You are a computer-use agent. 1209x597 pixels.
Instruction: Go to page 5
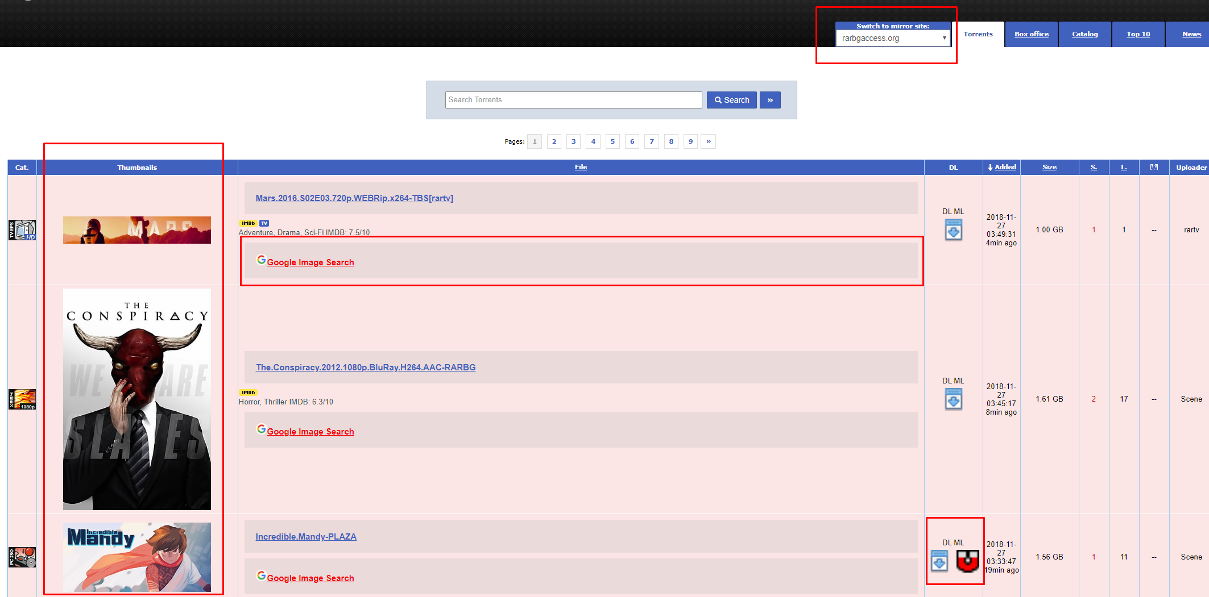tap(612, 141)
